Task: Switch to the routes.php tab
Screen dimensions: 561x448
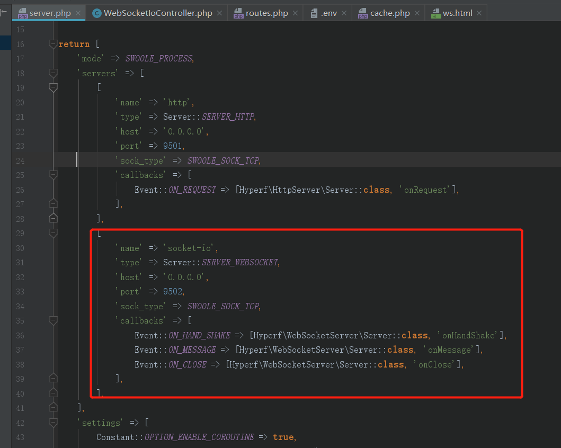Action: (266, 13)
